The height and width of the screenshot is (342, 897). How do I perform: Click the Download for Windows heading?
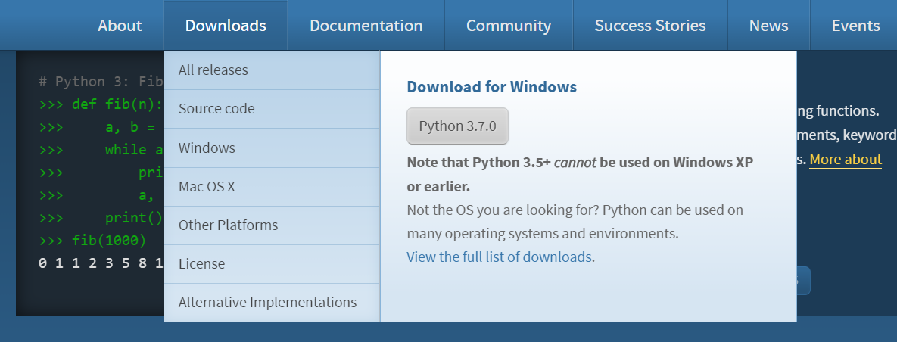tap(491, 87)
